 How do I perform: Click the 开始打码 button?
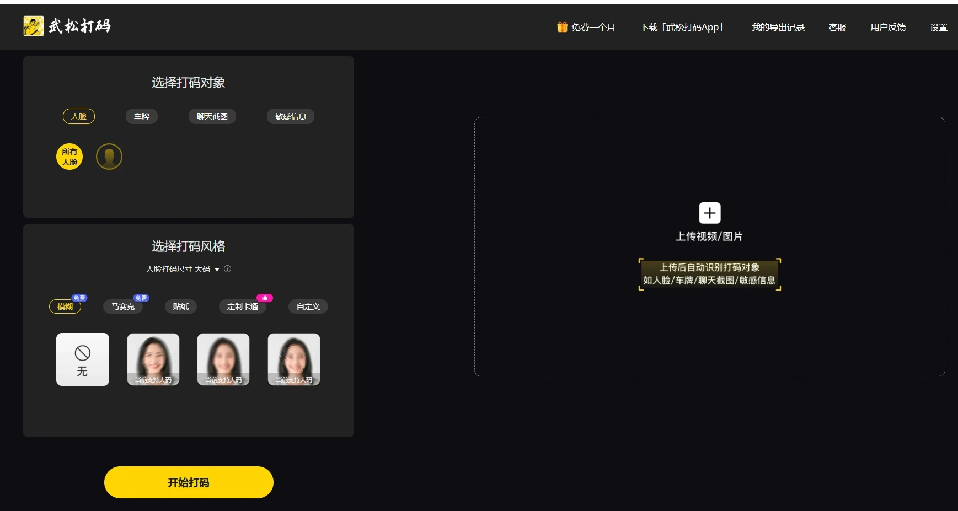(x=189, y=482)
